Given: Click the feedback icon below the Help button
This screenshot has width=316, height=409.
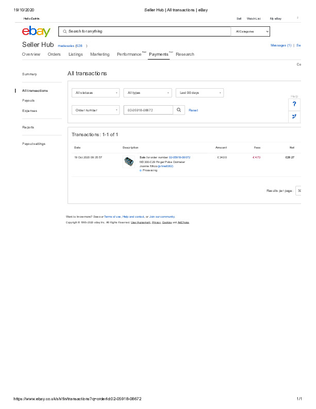Looking at the screenshot, I should tap(294, 117).
